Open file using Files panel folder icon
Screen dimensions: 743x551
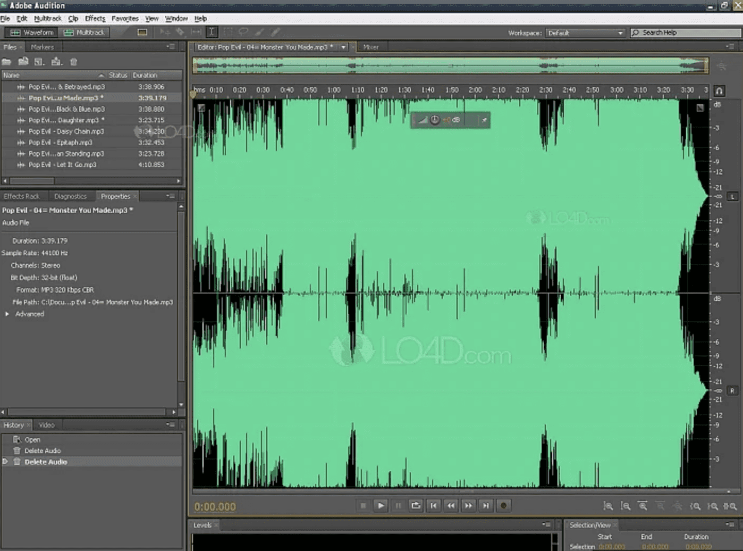click(x=6, y=62)
